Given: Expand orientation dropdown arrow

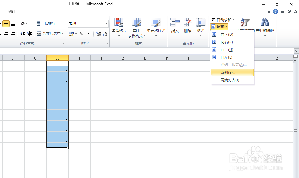Looking at the screenshot, I should [x=27, y=24].
